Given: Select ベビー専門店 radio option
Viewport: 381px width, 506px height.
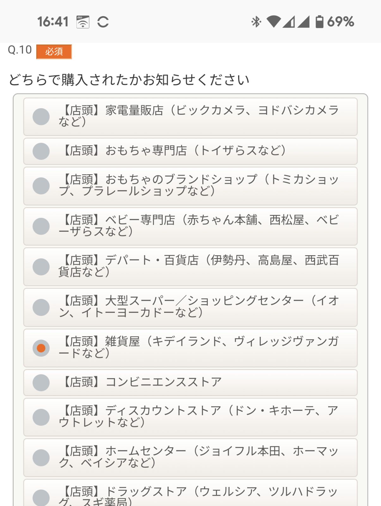Looking at the screenshot, I should pyautogui.click(x=190, y=226).
